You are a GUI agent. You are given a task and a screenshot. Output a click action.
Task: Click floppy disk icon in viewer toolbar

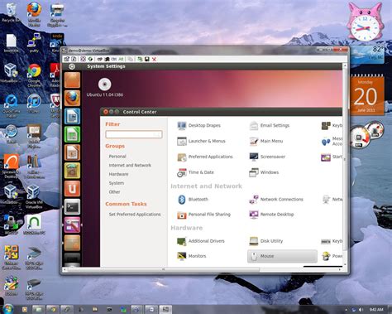point(147,59)
